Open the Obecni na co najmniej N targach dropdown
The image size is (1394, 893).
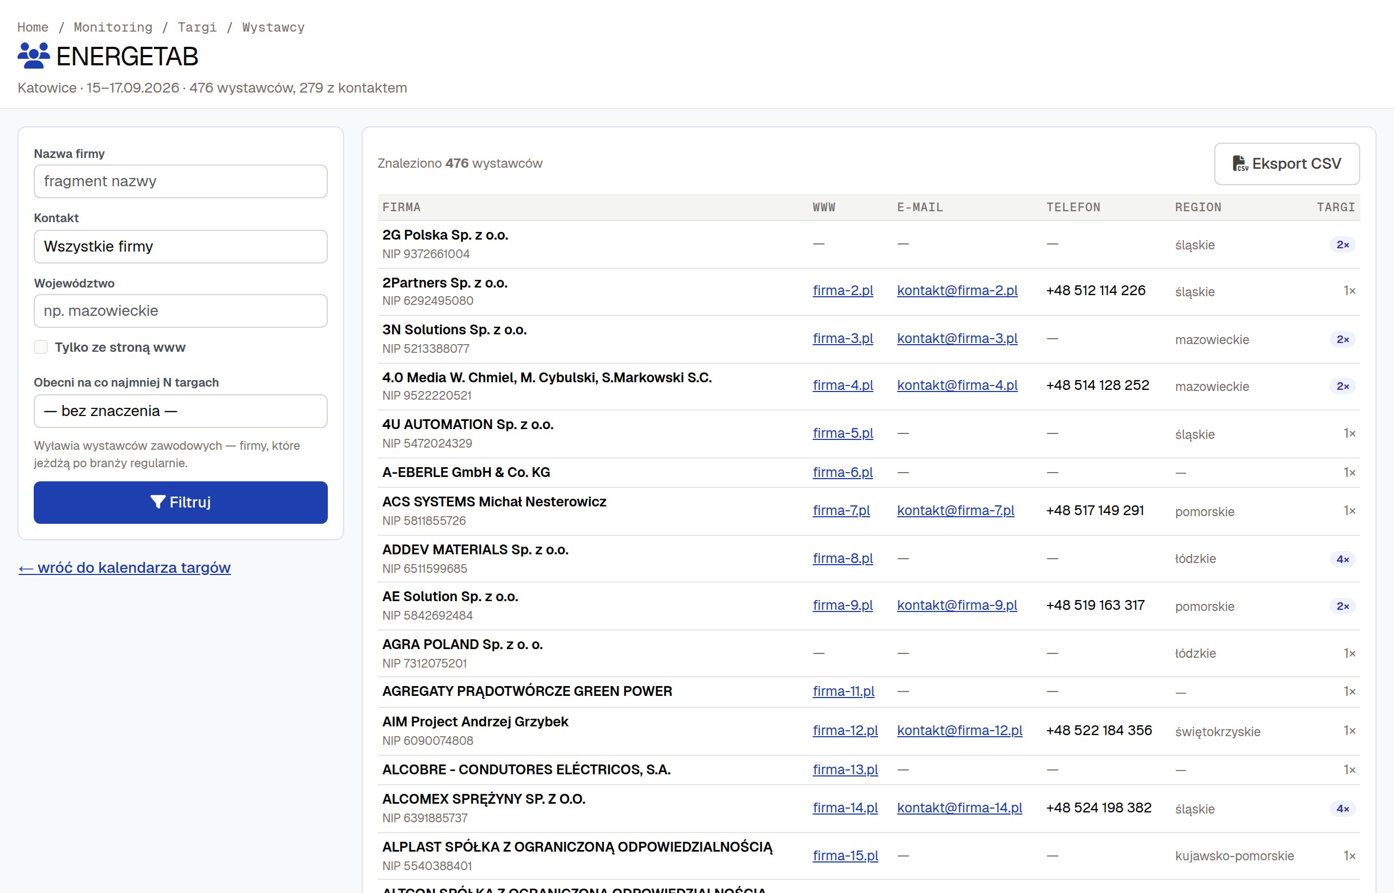click(180, 411)
